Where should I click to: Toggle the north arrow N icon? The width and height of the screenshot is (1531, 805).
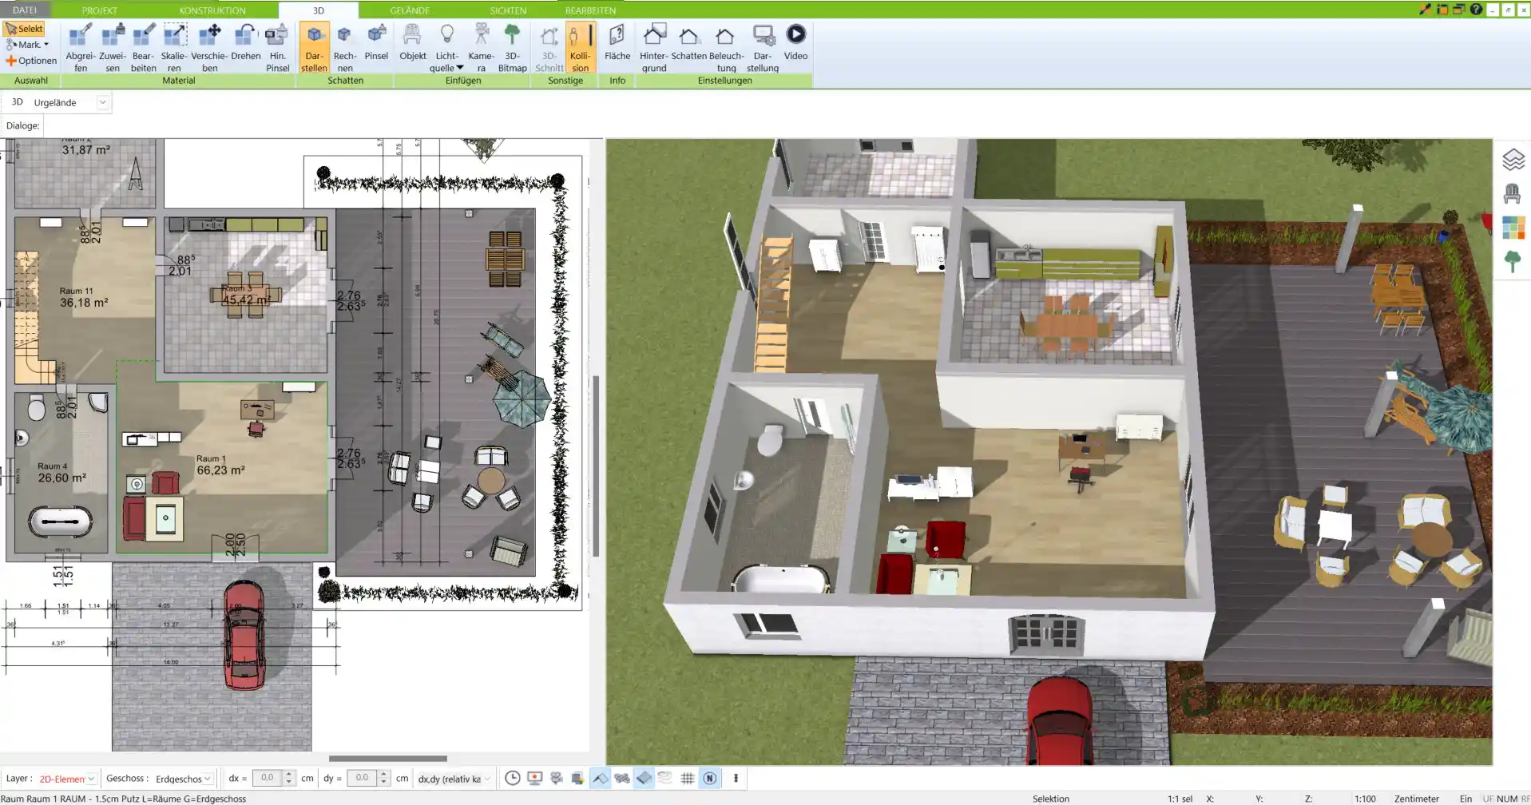709,778
